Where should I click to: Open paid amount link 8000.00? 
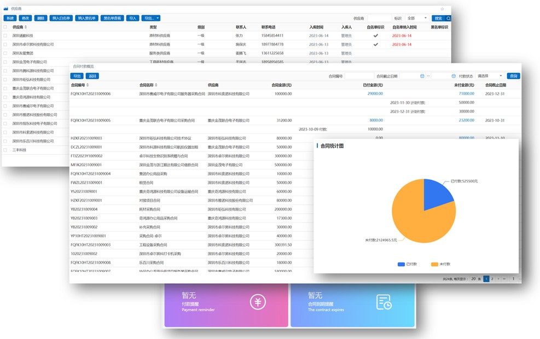376,120
